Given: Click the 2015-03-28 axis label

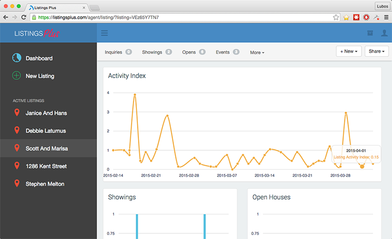Looking at the screenshot, I should coord(340,175).
